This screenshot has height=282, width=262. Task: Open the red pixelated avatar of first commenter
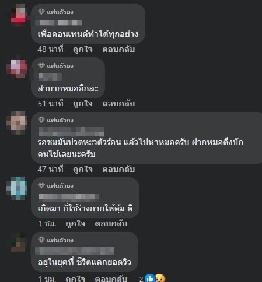(x=18, y=15)
